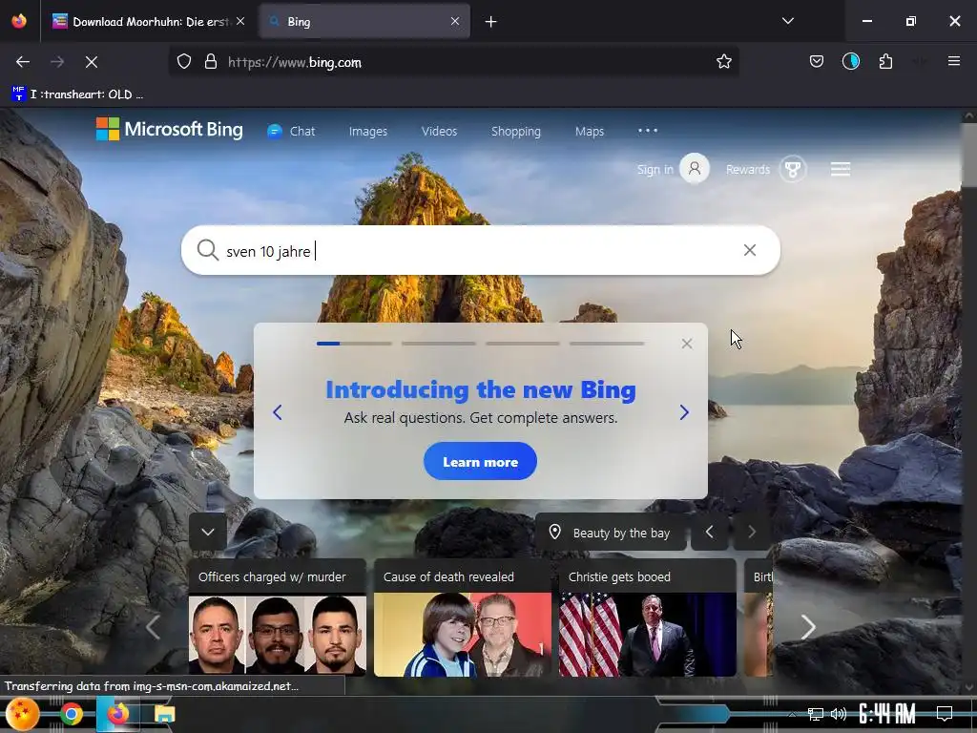Image resolution: width=977 pixels, height=733 pixels.
Task: Click the Learn more button
Action: tap(480, 461)
